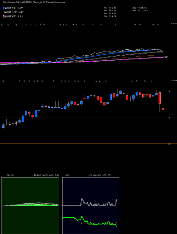
Task: Click the 2.06 label on the EMA chart
Action: pyautogui.click(x=166, y=57)
